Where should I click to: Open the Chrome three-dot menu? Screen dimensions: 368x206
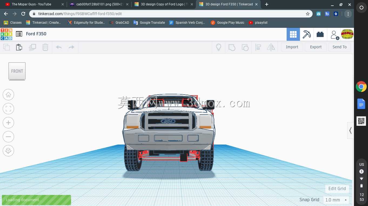tap(348, 14)
